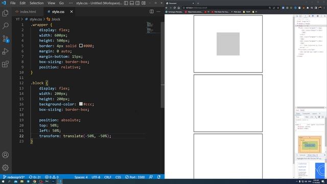Screen dimensions: 327x184
Task: Click the browser back arrow
Action: point(167,8)
